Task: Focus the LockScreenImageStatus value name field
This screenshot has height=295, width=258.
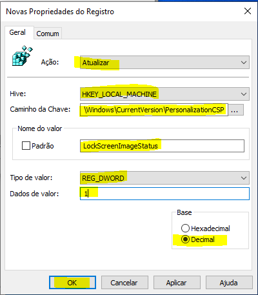Action: [x=163, y=146]
